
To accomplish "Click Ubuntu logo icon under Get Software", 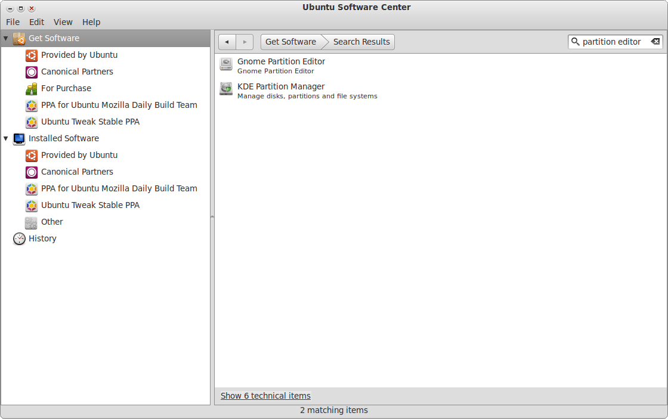I will coord(32,55).
